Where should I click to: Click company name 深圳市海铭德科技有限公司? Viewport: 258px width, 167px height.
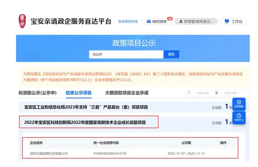tap(49, 154)
